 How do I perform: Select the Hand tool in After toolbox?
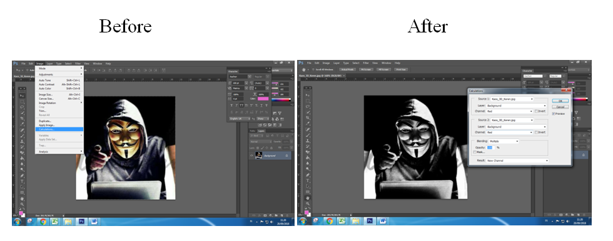pyautogui.click(x=307, y=198)
